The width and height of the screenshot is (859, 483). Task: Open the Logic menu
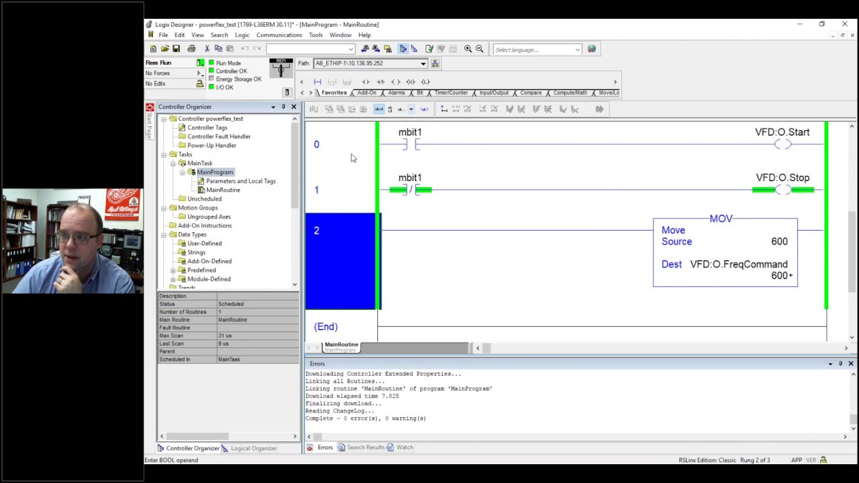(x=242, y=35)
